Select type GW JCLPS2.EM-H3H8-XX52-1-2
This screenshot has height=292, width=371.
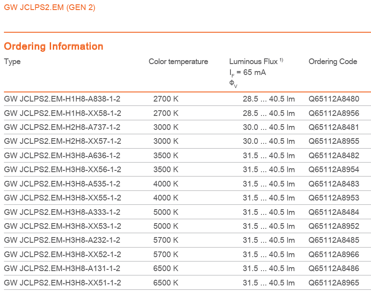pos(63,255)
